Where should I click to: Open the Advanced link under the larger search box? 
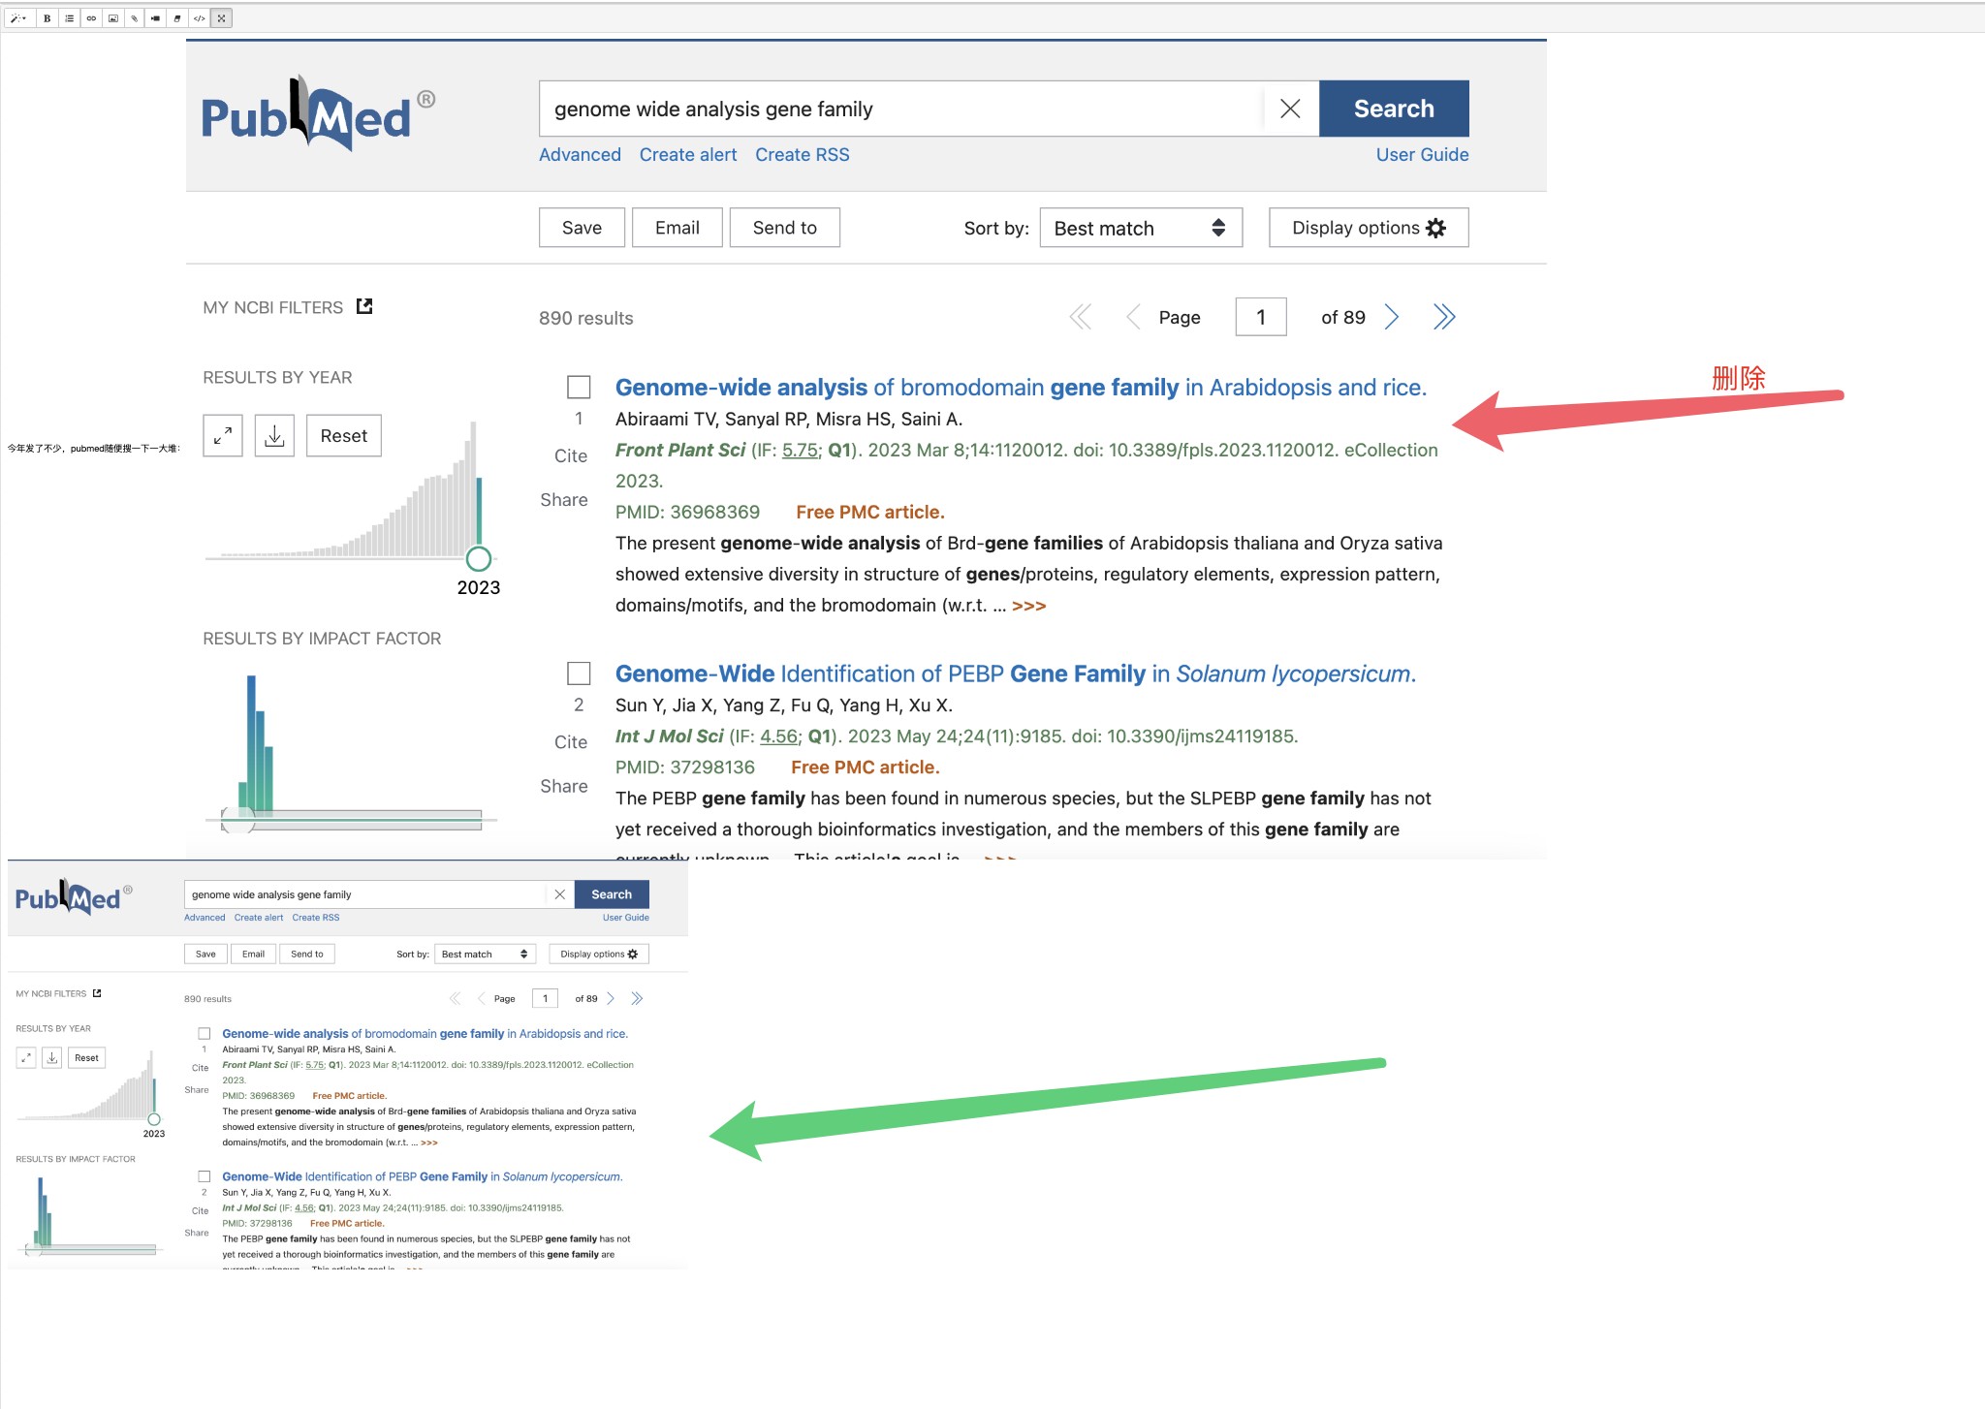coord(580,155)
